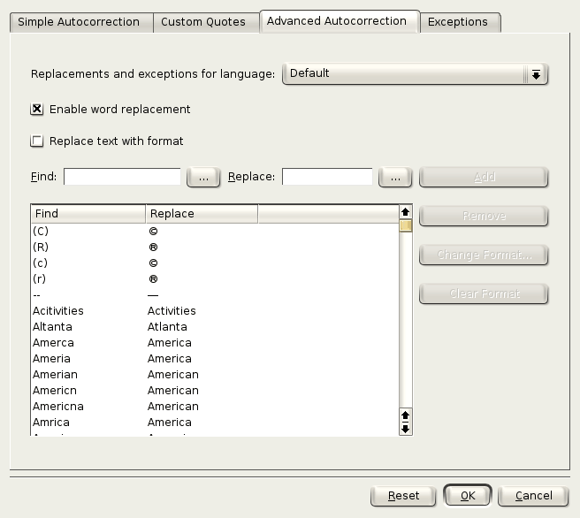Click inside the Find text field
This screenshot has height=518, width=580.
click(x=122, y=177)
